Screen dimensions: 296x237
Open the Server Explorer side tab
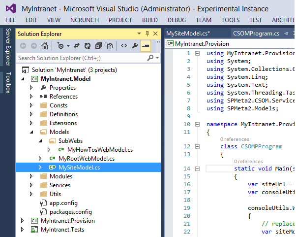coord(8,47)
